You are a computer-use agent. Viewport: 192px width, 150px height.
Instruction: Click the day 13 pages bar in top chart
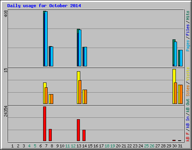pos(80,48)
